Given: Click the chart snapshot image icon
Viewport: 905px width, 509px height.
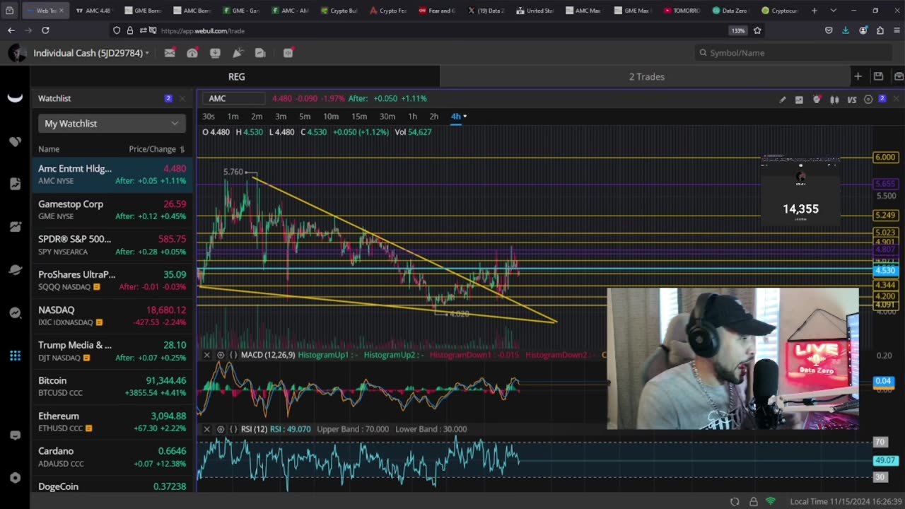Looking at the screenshot, I should tap(799, 100).
